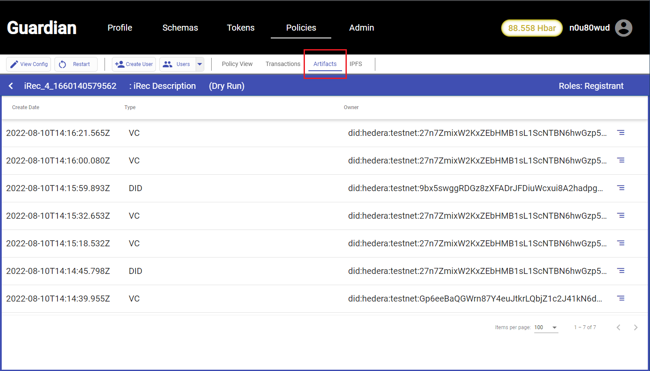This screenshot has height=371, width=650.
Task: Switch to the Policy View tab
Action: pos(237,64)
